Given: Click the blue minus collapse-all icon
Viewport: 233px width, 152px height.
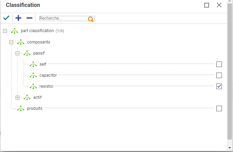Looking at the screenshot, I should [x=29, y=18].
